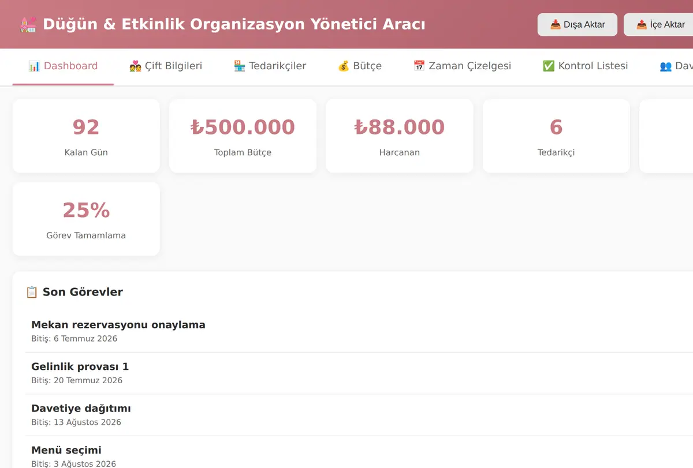Viewport: 693px width, 468px height.
Task: Click the money bag icon on Bütçe tab
Action: point(343,66)
